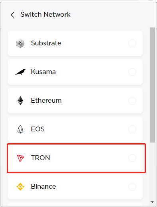Select the TRON radio button

pos(132,158)
